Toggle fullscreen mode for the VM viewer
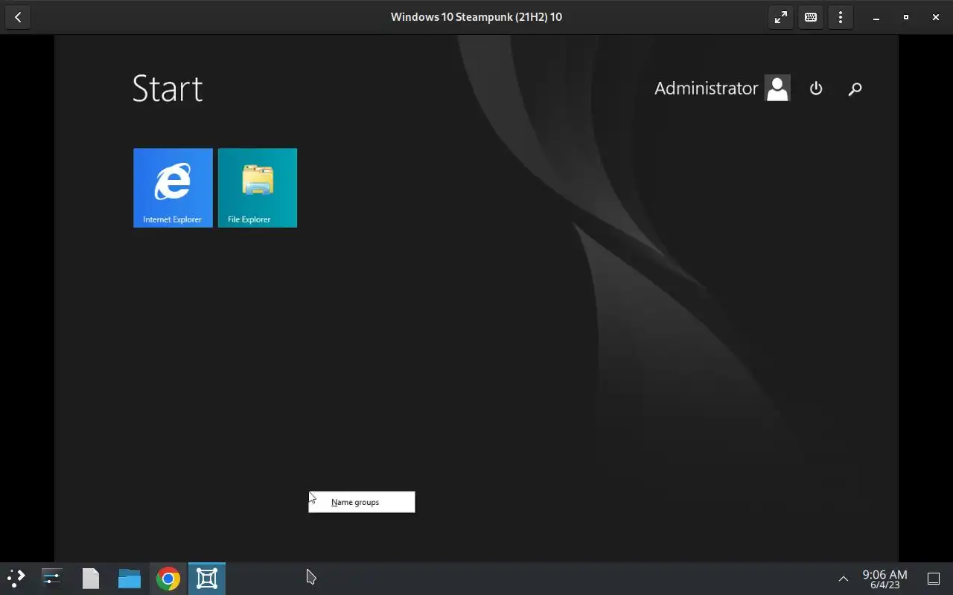 click(x=781, y=17)
